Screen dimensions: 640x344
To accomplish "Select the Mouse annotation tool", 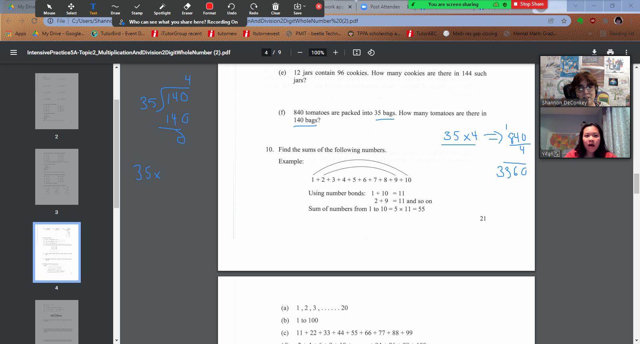I will tap(49, 9).
